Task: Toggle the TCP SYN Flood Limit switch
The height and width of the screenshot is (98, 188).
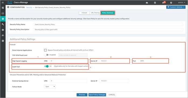Action: tap(46, 55)
